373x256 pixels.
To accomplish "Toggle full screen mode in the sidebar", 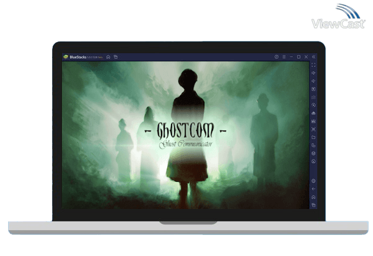I will tap(314, 65).
